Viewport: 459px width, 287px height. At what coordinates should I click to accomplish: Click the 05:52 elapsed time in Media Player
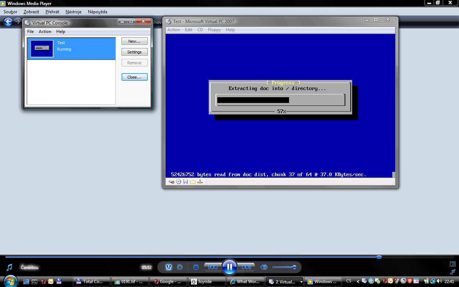146,267
